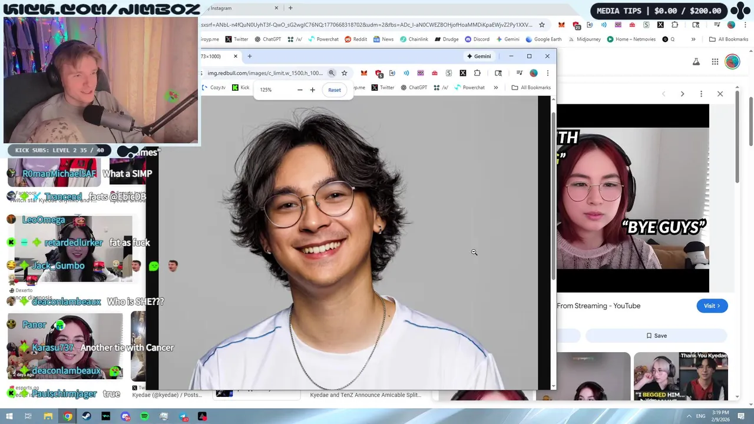Open Extensions puzzle icon in front window
The width and height of the screenshot is (754, 424).
(477, 73)
